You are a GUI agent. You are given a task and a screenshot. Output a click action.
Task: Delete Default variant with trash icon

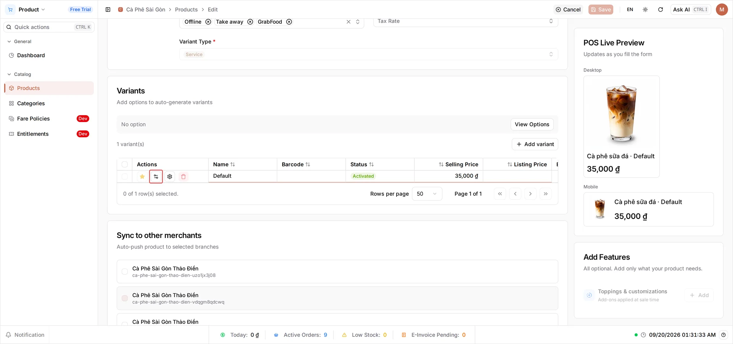coord(183,177)
